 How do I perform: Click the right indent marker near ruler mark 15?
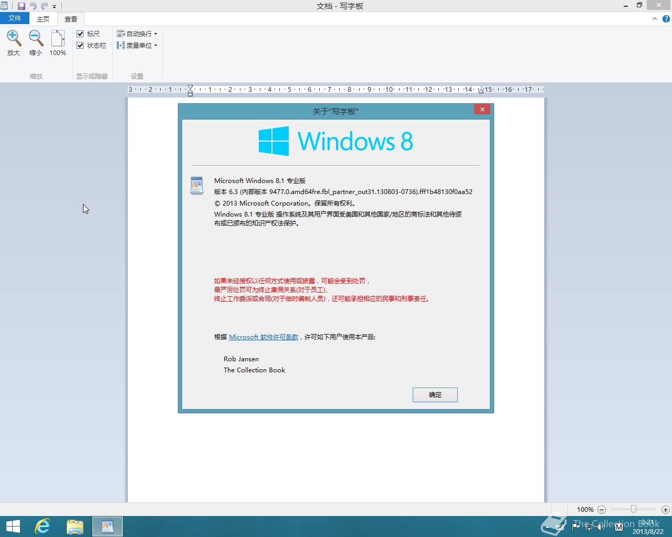481,91
